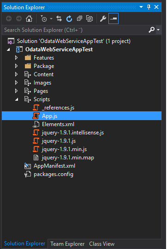Expand the Content module
This screenshot has width=167, height=249.
coord(16,74)
